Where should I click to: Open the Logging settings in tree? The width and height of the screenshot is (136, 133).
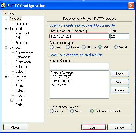21,24
